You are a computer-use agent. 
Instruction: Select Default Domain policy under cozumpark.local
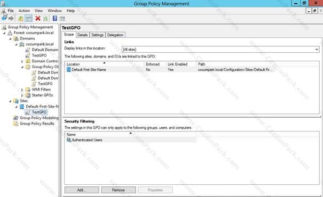[45, 50]
